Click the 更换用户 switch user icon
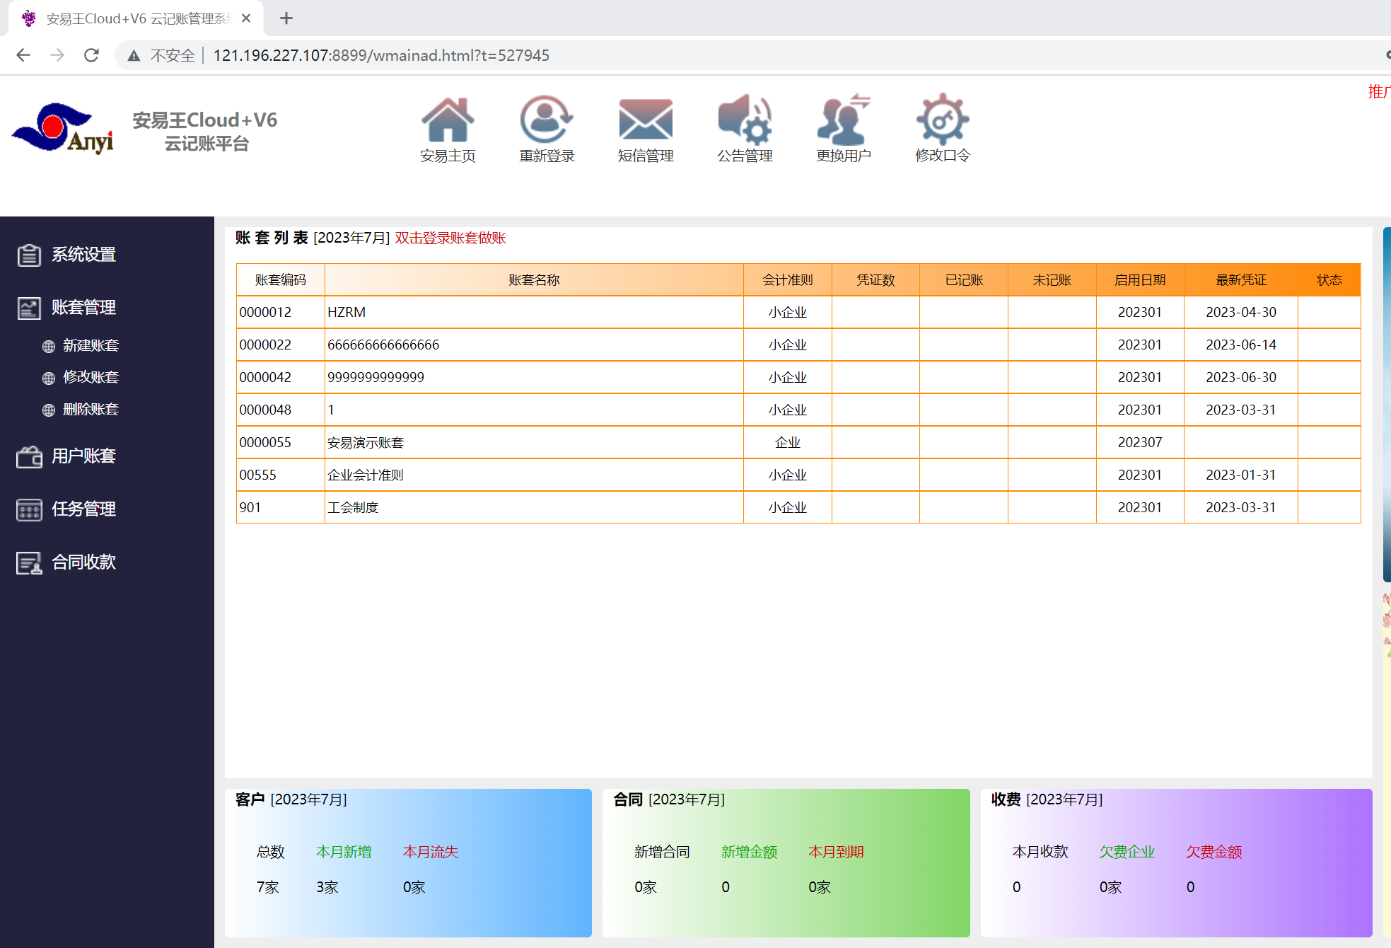The height and width of the screenshot is (948, 1391). (x=843, y=120)
